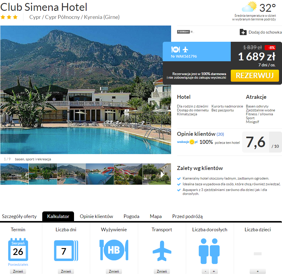Click the large HB meal plan icon

point(114,250)
